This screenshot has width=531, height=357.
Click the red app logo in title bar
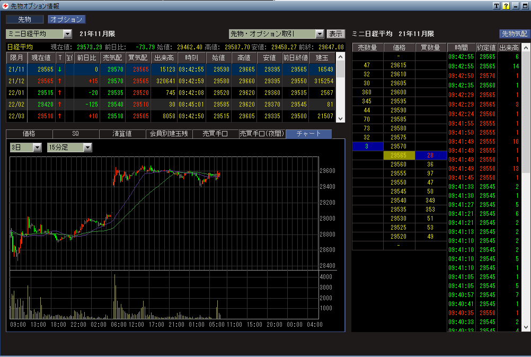coord(5,6)
